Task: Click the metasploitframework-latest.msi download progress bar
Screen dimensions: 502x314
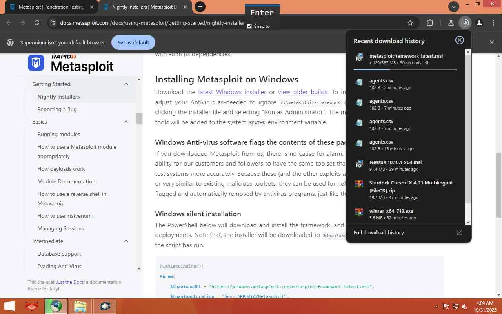Action: coord(405,69)
